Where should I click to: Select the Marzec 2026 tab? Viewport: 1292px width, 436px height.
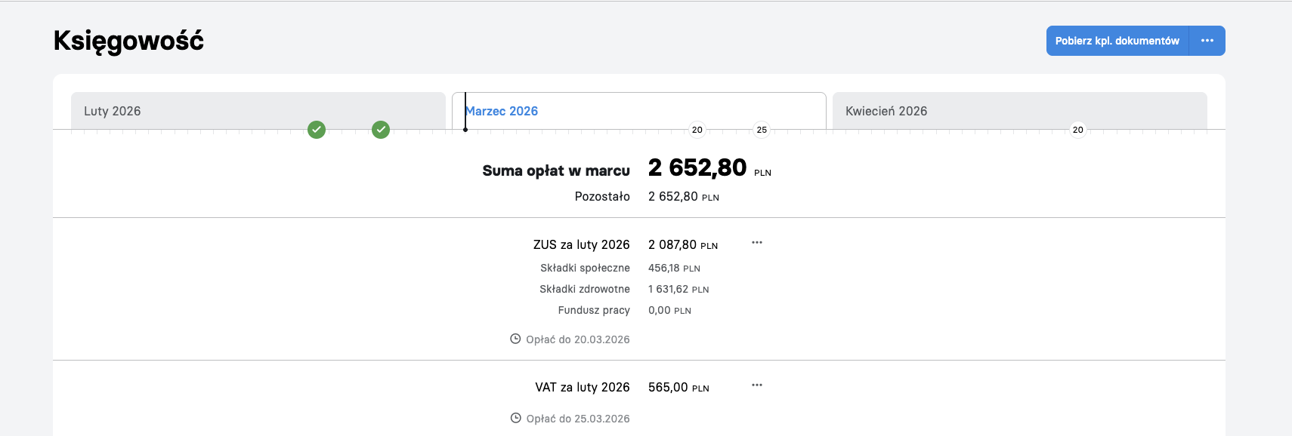pyautogui.click(x=639, y=111)
